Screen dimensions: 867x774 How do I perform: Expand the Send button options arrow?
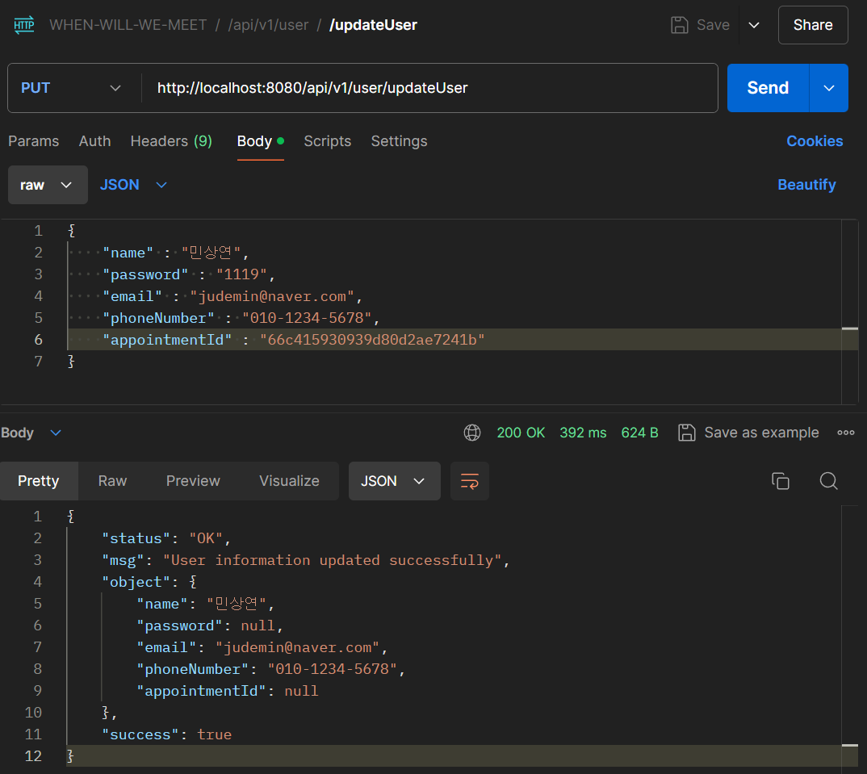point(829,88)
